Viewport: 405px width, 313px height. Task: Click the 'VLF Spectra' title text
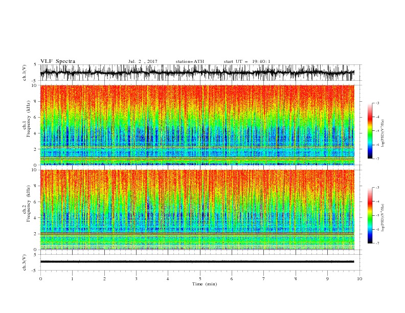[x=58, y=61]
